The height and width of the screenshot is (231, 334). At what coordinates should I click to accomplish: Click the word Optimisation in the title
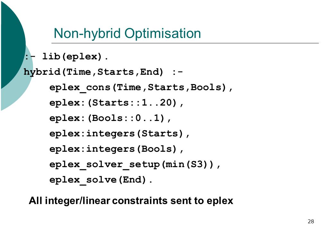[163, 34]
